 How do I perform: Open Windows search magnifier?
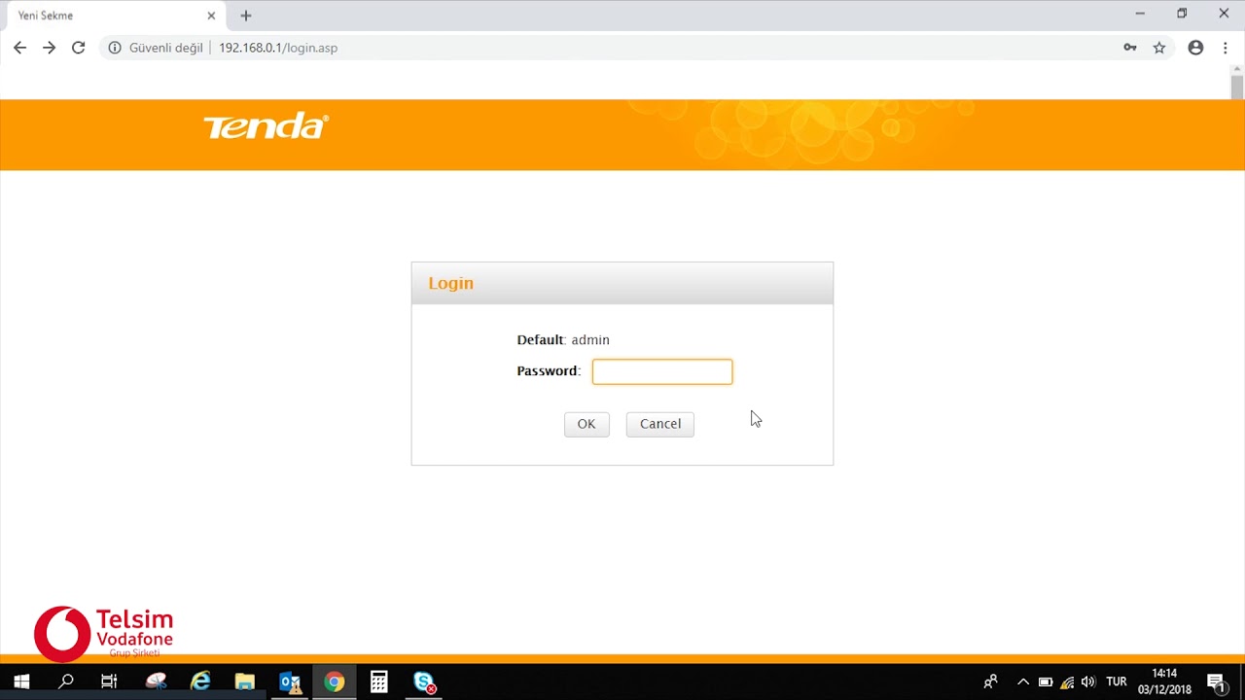[x=66, y=682]
